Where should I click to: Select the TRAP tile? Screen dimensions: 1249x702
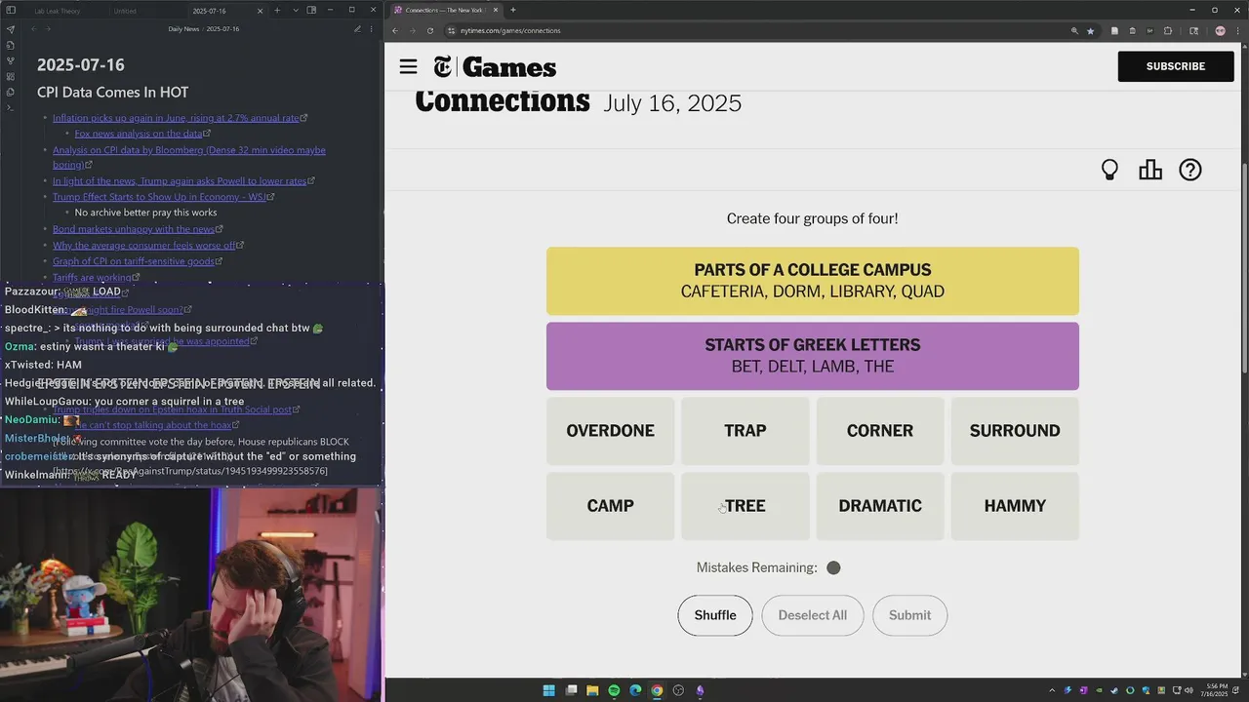(x=745, y=431)
